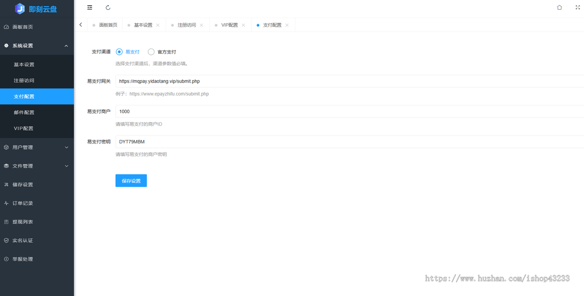Select the 官方支付 payment channel radio
The width and height of the screenshot is (584, 296).
[x=151, y=52]
